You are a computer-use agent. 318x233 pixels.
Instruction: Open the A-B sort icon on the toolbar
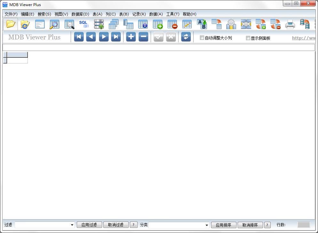click(x=202, y=24)
